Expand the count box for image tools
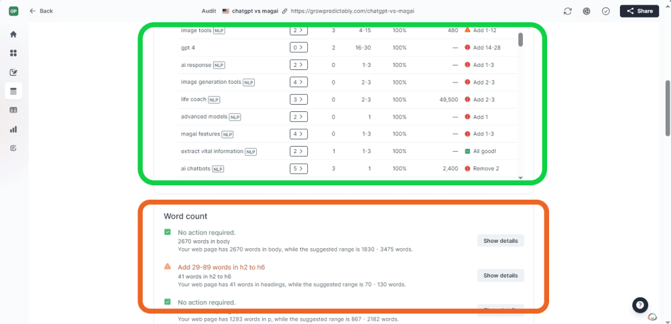Image resolution: width=671 pixels, height=324 pixels. 298,30
